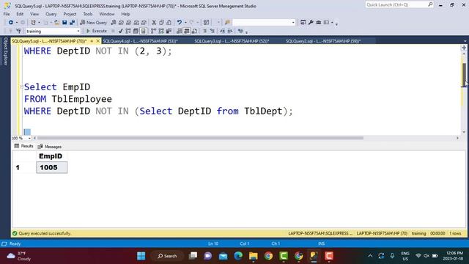Switch to the Messages tab
The height and width of the screenshot is (264, 469).
[x=50, y=147]
